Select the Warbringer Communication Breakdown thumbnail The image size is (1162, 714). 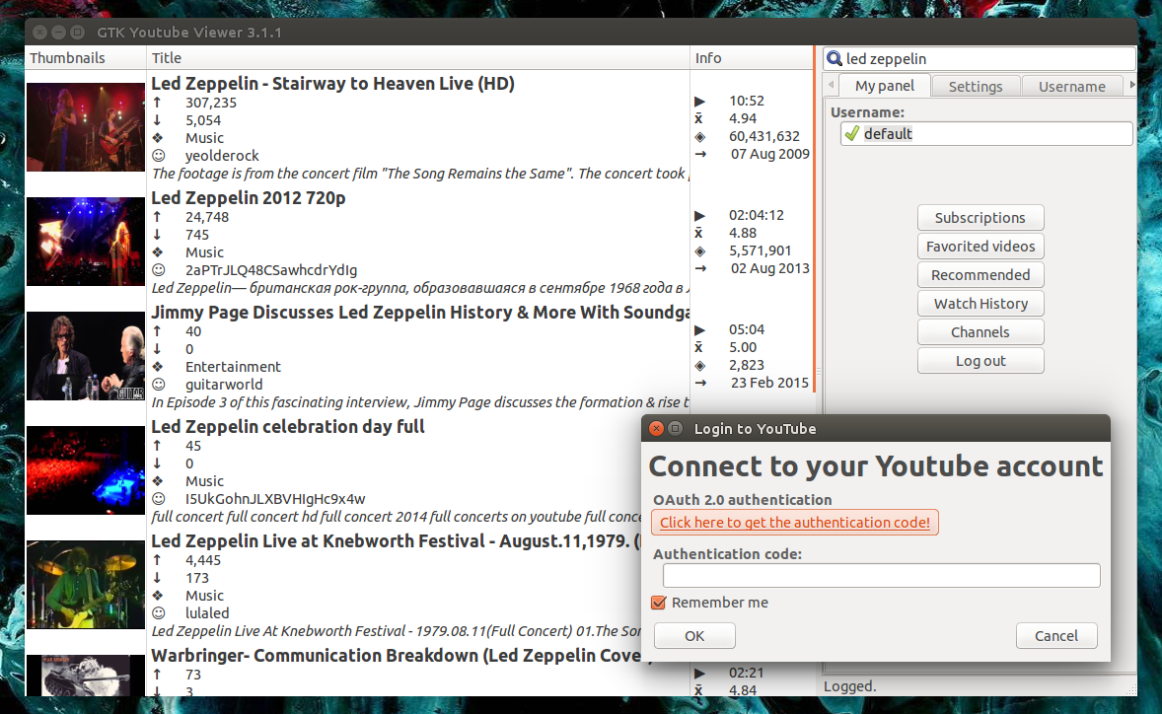tap(85, 675)
